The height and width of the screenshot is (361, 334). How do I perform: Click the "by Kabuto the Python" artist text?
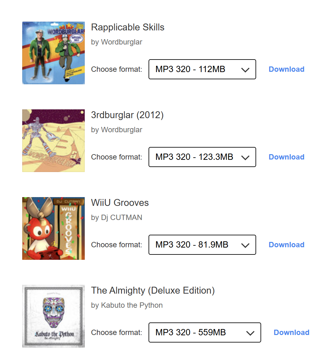click(x=127, y=305)
